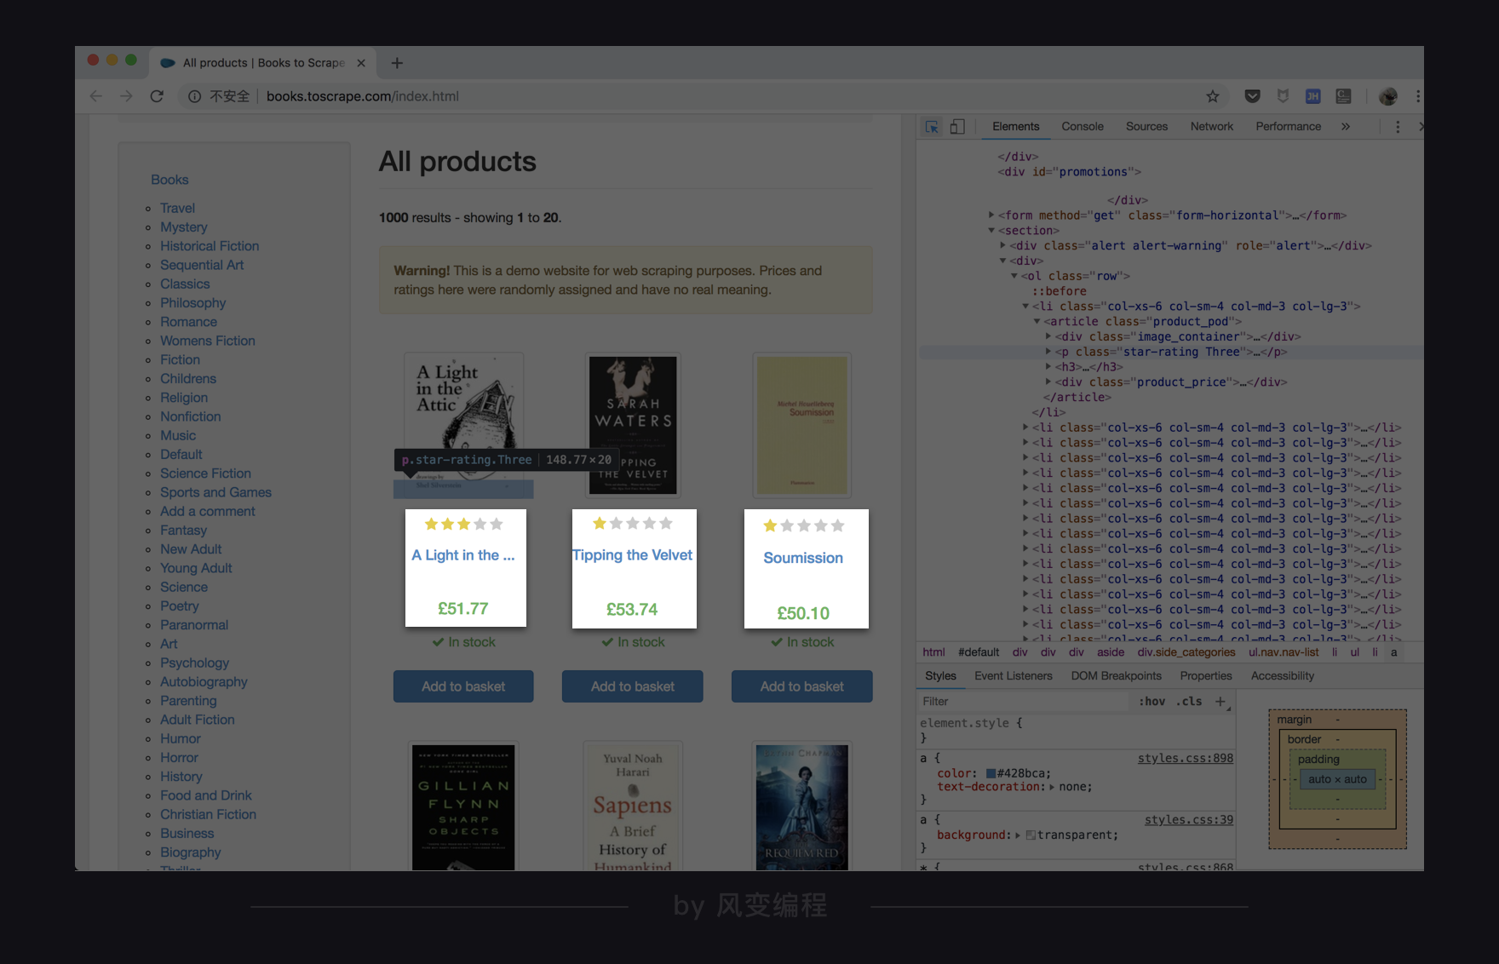Open the Network tab

click(x=1211, y=126)
